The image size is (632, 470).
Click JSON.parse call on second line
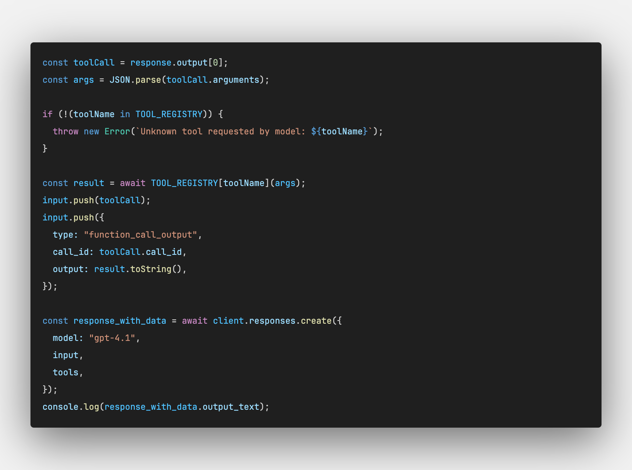point(135,80)
